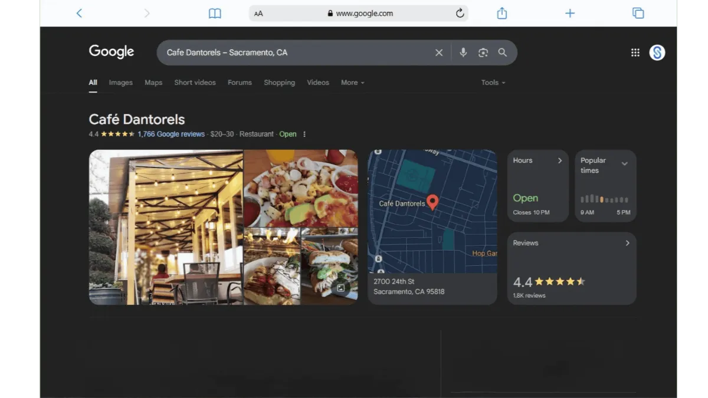Reload the page with refresh icon
This screenshot has height=398, width=708.
tap(460, 13)
